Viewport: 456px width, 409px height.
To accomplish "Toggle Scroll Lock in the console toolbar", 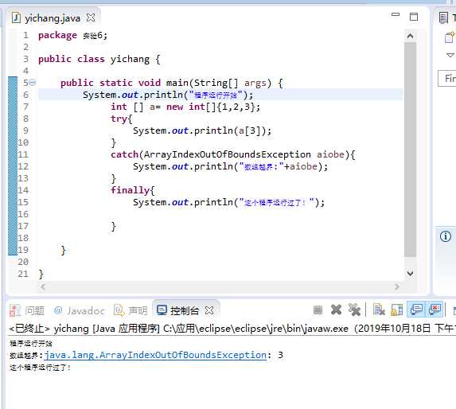I will pyautogui.click(x=396, y=310).
